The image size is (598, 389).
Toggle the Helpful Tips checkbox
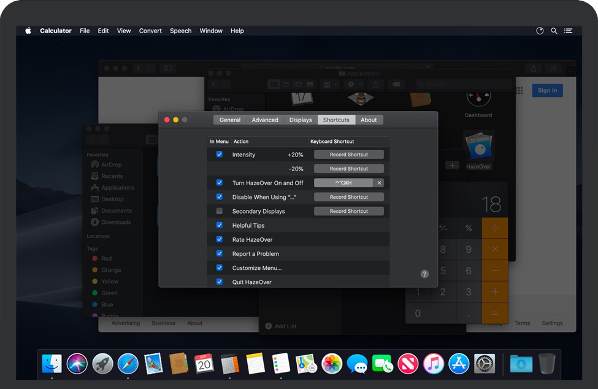pyautogui.click(x=220, y=225)
